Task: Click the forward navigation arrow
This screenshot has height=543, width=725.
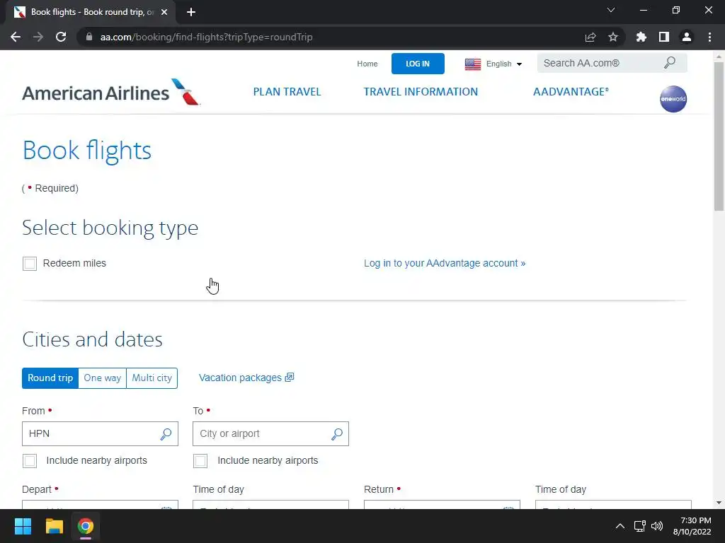Action: tap(38, 37)
